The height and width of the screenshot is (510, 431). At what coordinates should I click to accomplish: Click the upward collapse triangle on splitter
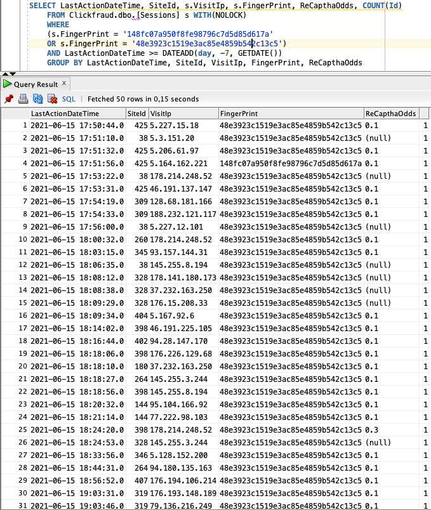coord(5,74)
